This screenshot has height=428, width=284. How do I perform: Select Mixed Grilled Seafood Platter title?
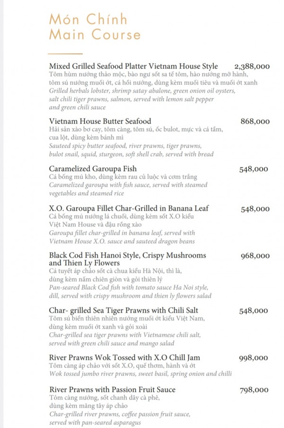[133, 66]
